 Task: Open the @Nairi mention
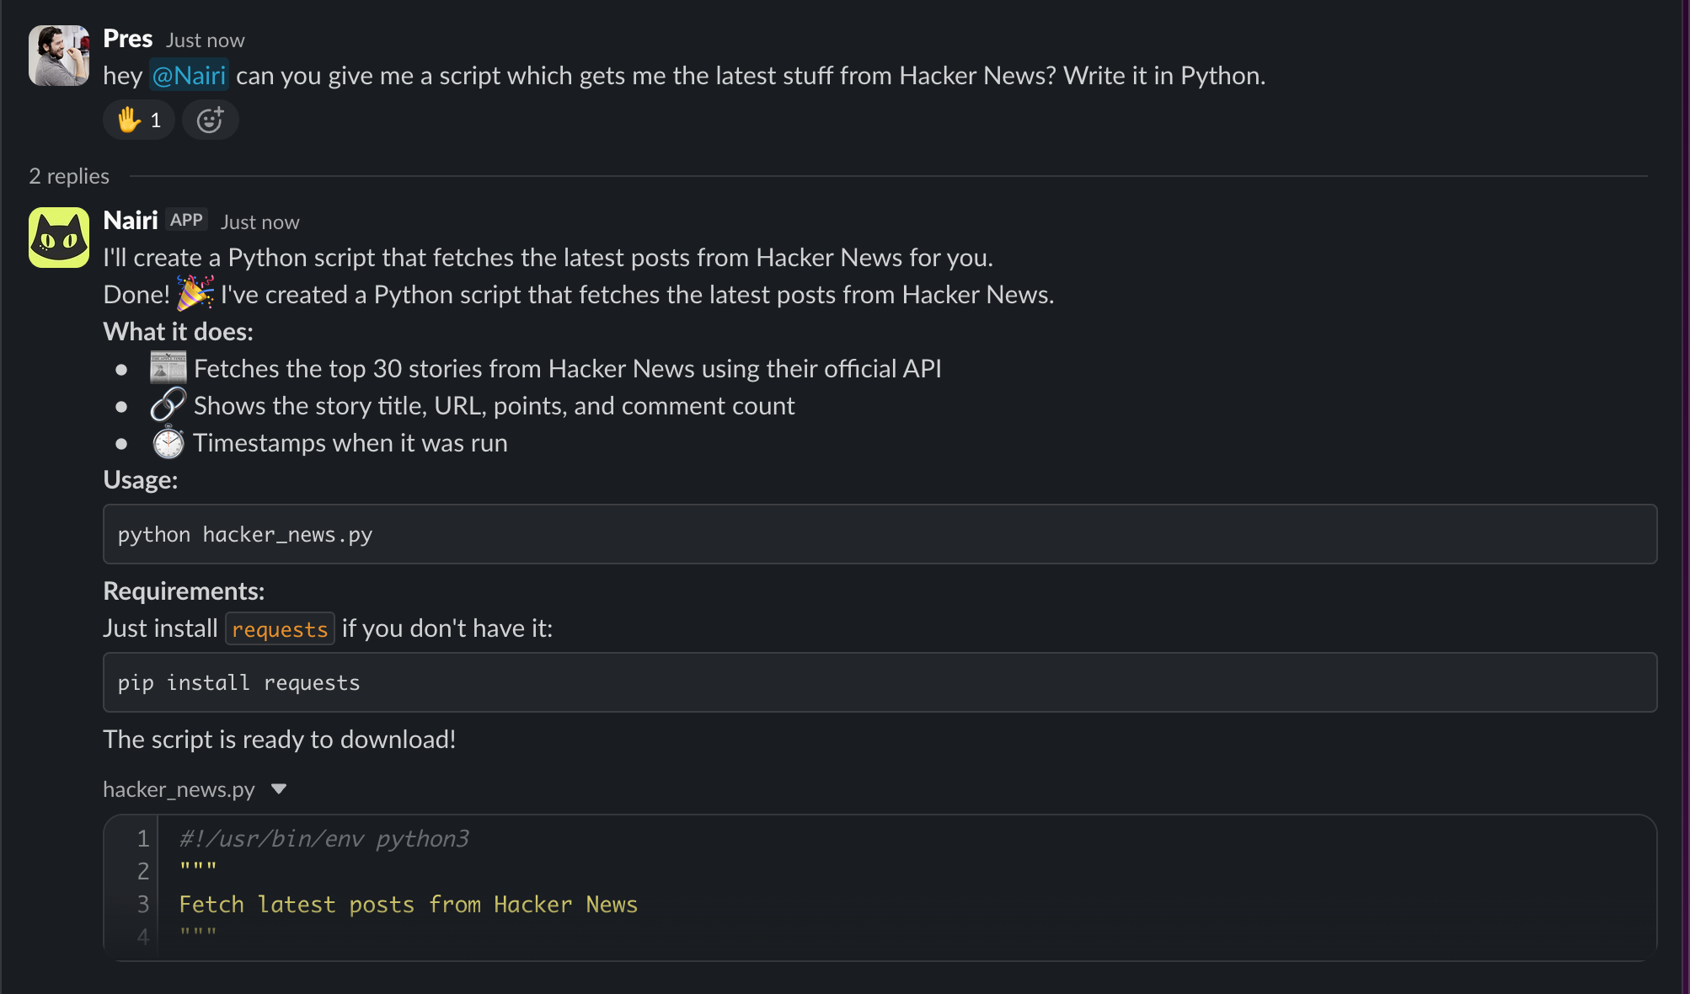pyautogui.click(x=190, y=76)
